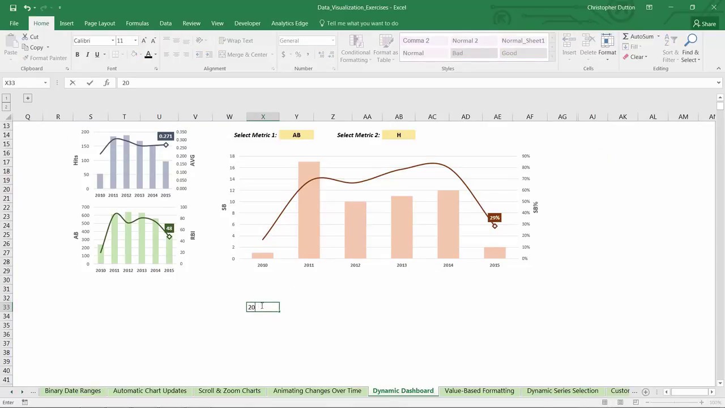The height and width of the screenshot is (408, 725).
Task: Apply the Normal 2 cell style
Action: tap(473, 40)
